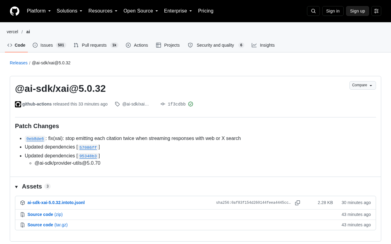
Task: Open the Compare dropdown
Action: point(363,85)
